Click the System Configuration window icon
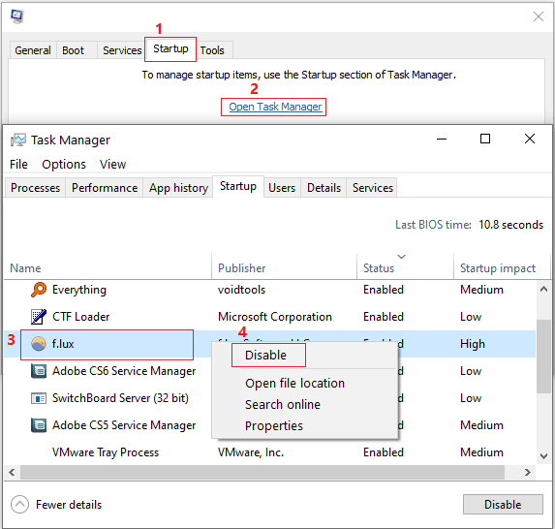This screenshot has height=529, width=555. point(16,16)
